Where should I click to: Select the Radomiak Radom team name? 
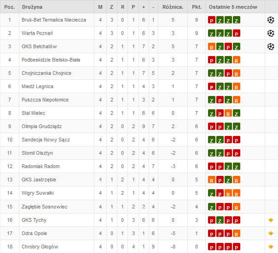[41, 166]
